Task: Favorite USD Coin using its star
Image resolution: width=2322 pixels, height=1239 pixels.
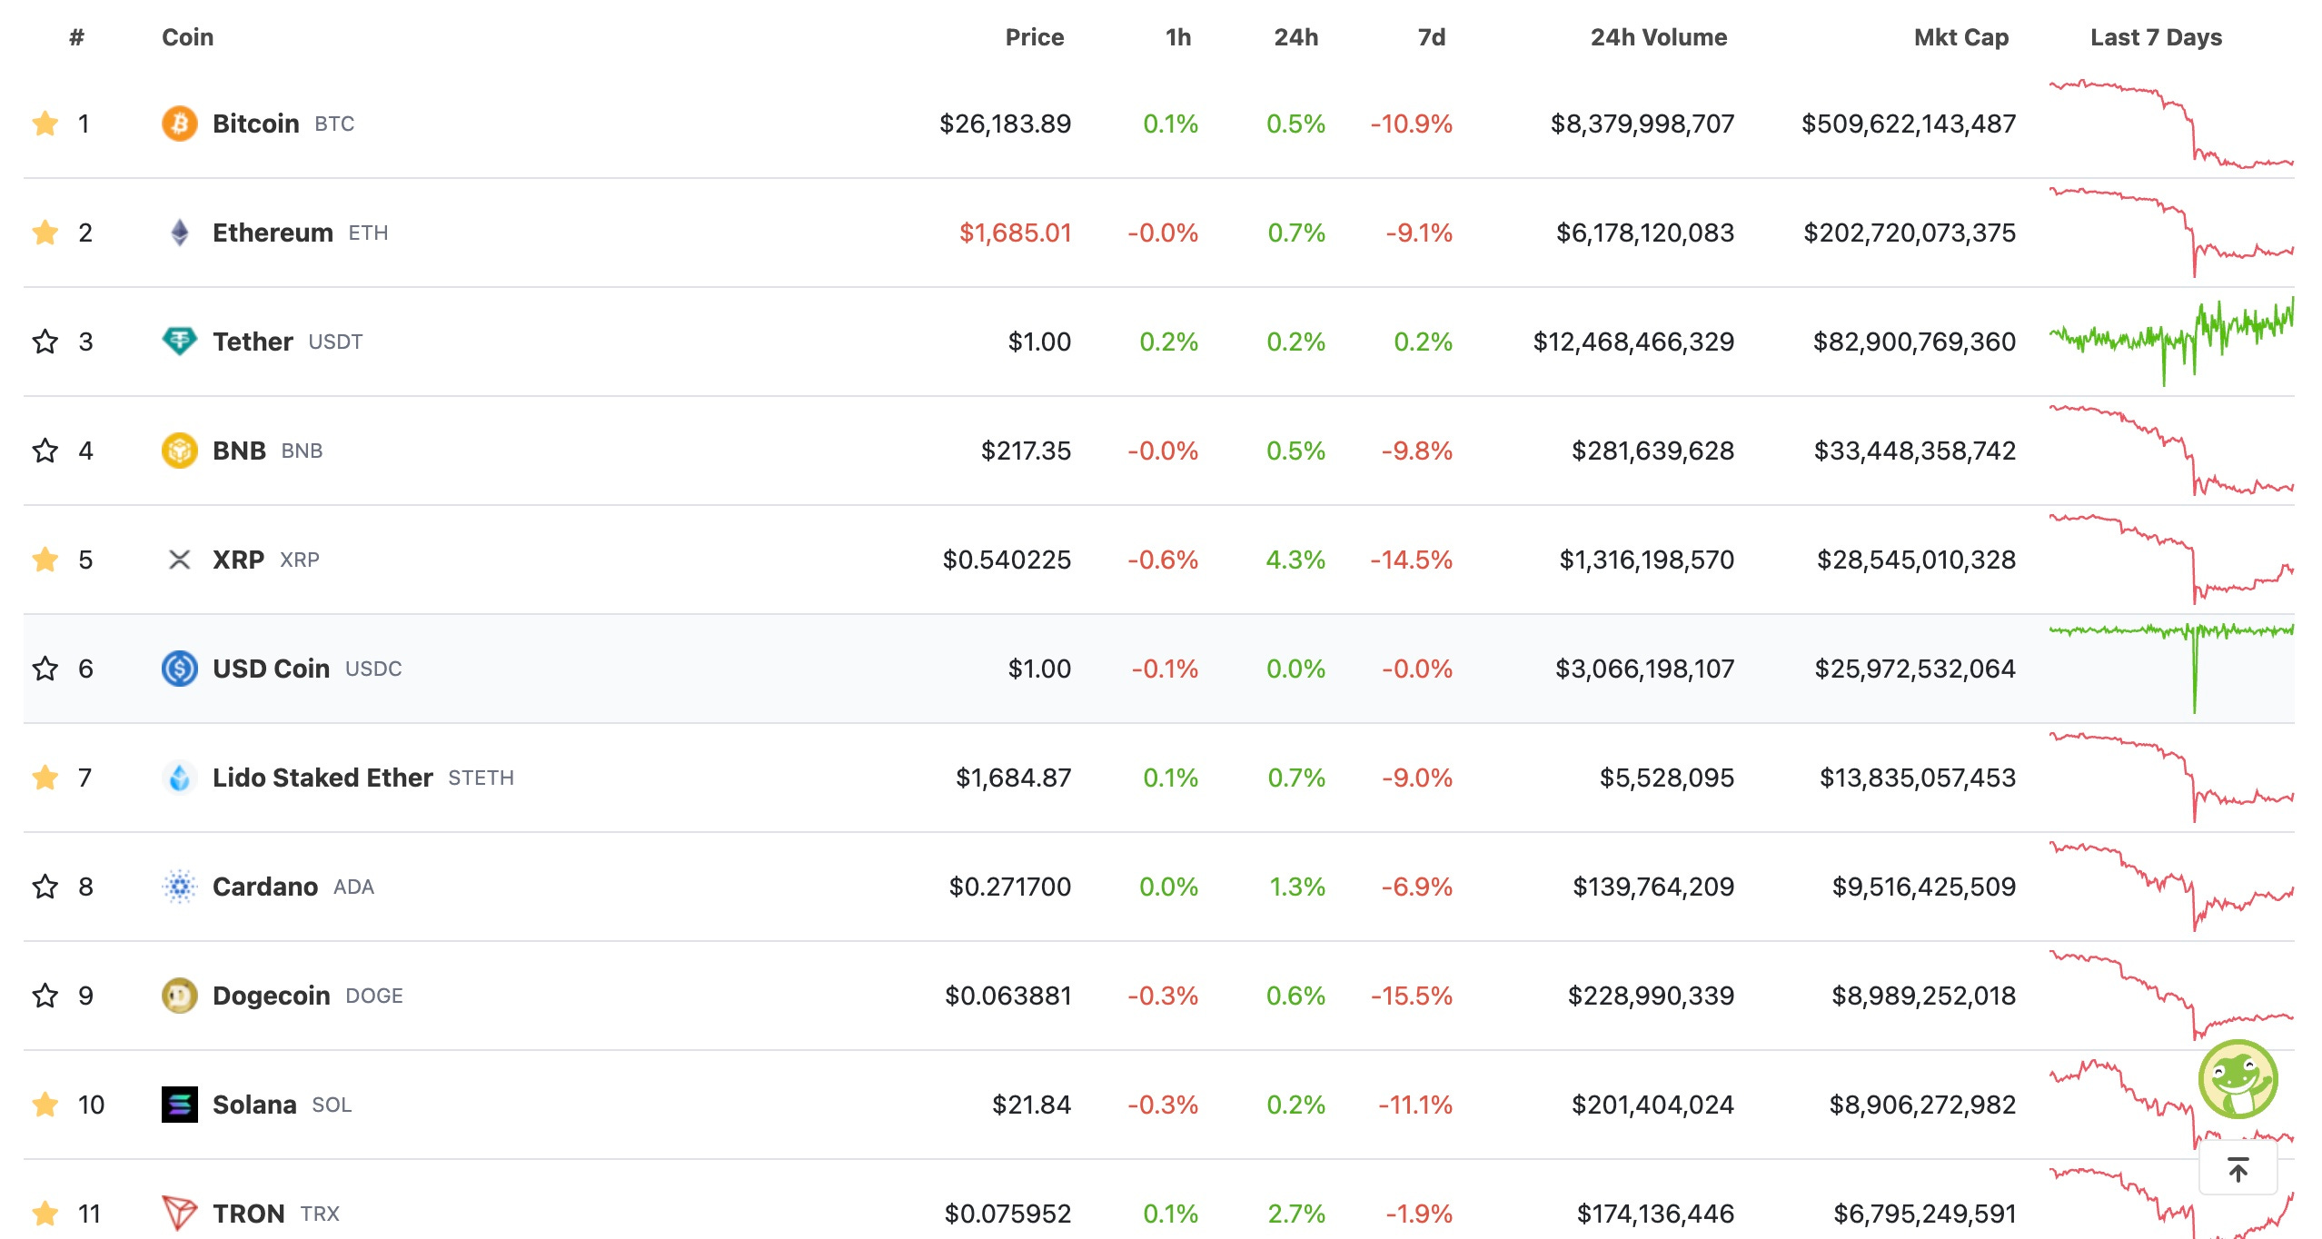Action: point(45,669)
